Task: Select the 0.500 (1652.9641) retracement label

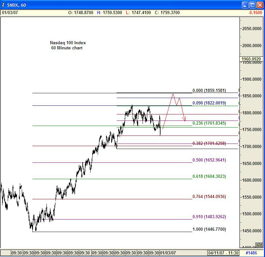Action: click(x=209, y=160)
